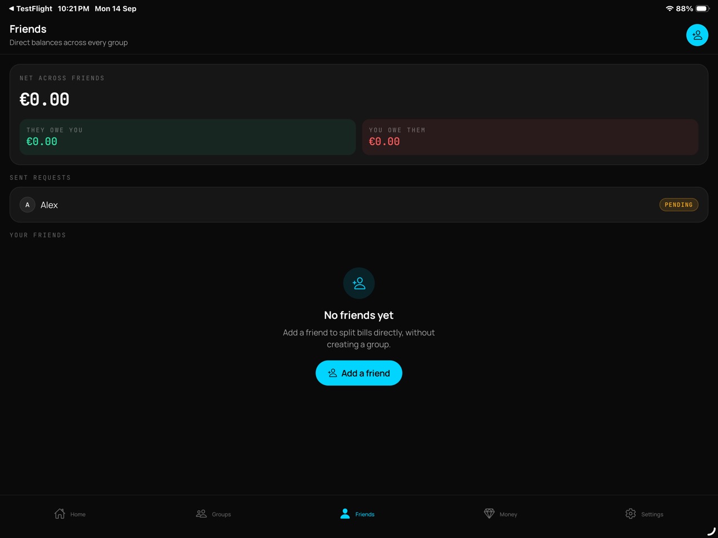
Task: Select the Alex sent request name
Action: 49,205
